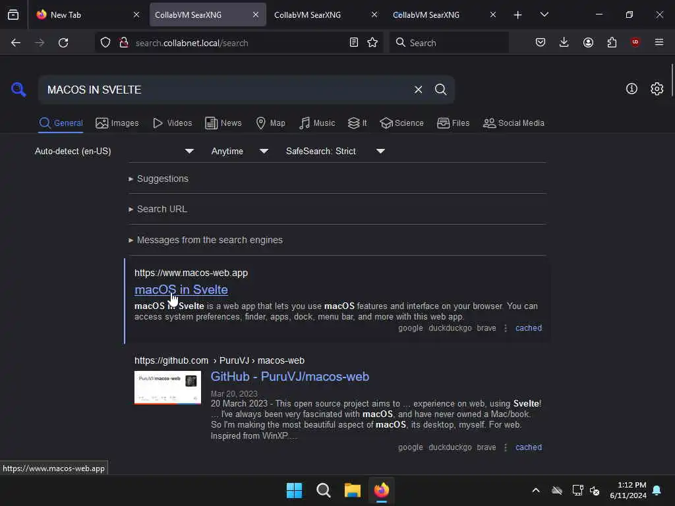Screen dimensions: 675x506
Task: Click the uBlock Origin extension icon
Action: [635, 42]
